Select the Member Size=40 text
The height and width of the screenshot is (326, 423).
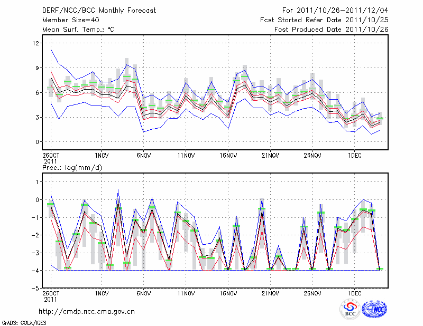67,20
